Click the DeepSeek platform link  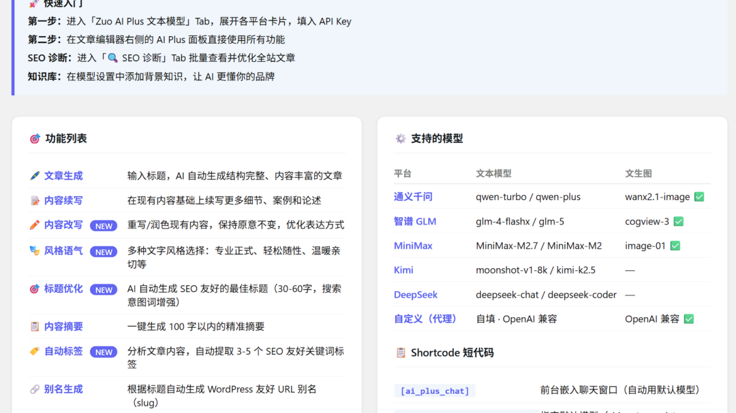tap(416, 295)
